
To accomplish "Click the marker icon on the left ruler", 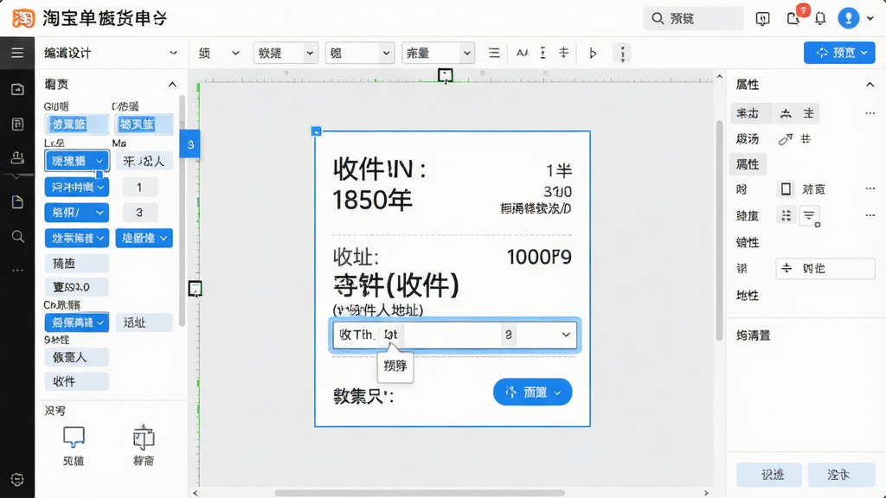I will tap(195, 289).
